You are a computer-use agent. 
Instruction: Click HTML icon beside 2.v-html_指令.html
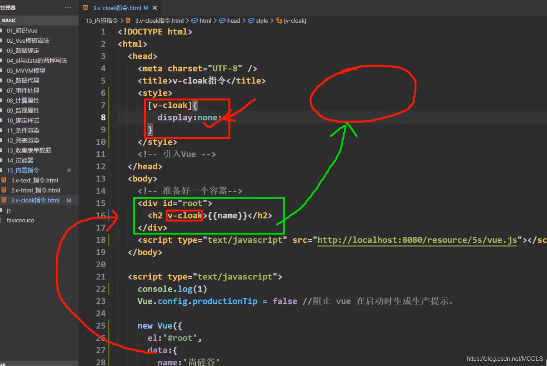[4, 190]
